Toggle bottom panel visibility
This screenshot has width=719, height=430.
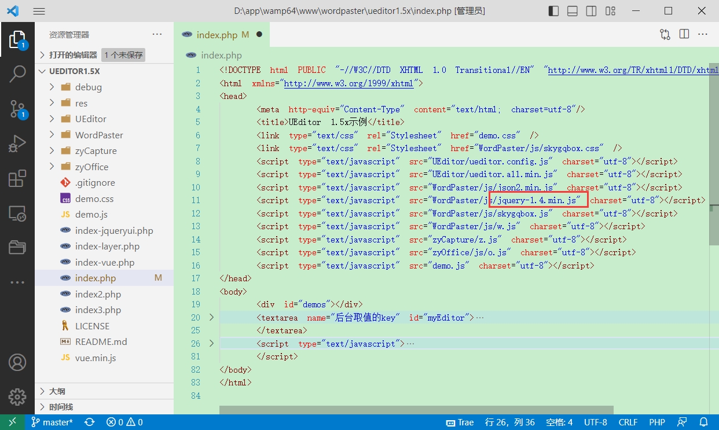click(573, 11)
